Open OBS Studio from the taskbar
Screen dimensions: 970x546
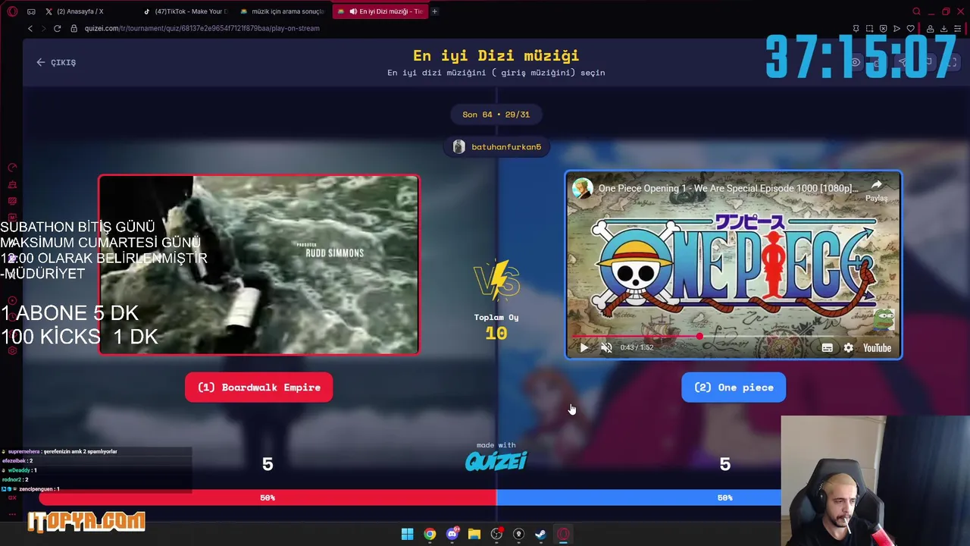click(x=496, y=534)
